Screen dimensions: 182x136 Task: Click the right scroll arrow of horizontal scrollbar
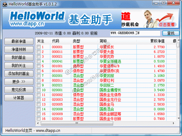173,123
